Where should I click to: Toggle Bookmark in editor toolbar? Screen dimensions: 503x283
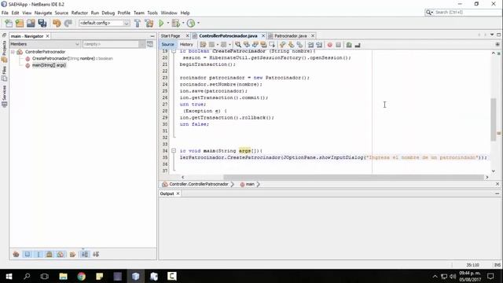click(299, 45)
